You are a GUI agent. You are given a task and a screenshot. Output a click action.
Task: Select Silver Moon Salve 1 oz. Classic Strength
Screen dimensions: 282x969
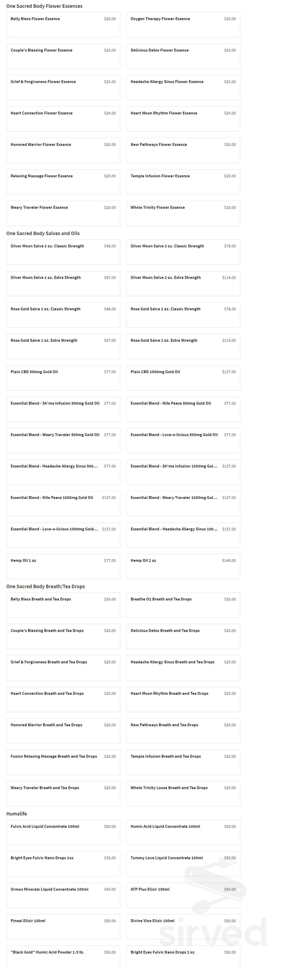point(63,252)
